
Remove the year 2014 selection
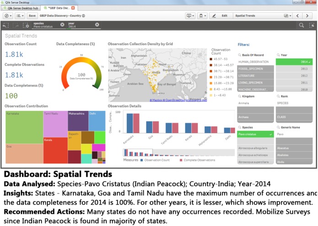(97, 25)
